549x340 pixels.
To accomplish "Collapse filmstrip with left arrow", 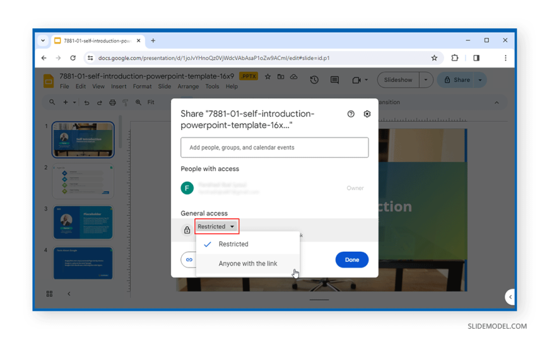I will (69, 294).
